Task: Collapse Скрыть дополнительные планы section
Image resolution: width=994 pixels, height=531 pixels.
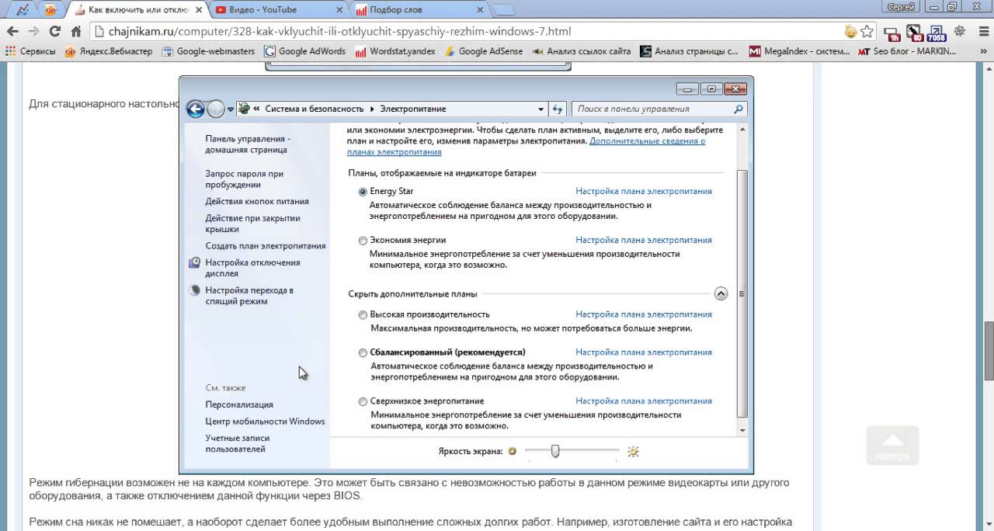Action: pos(721,293)
